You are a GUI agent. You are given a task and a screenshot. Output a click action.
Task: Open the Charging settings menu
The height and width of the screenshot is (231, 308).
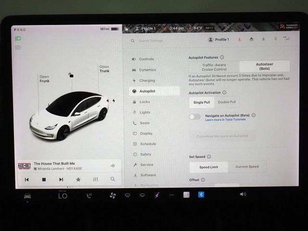click(x=147, y=80)
